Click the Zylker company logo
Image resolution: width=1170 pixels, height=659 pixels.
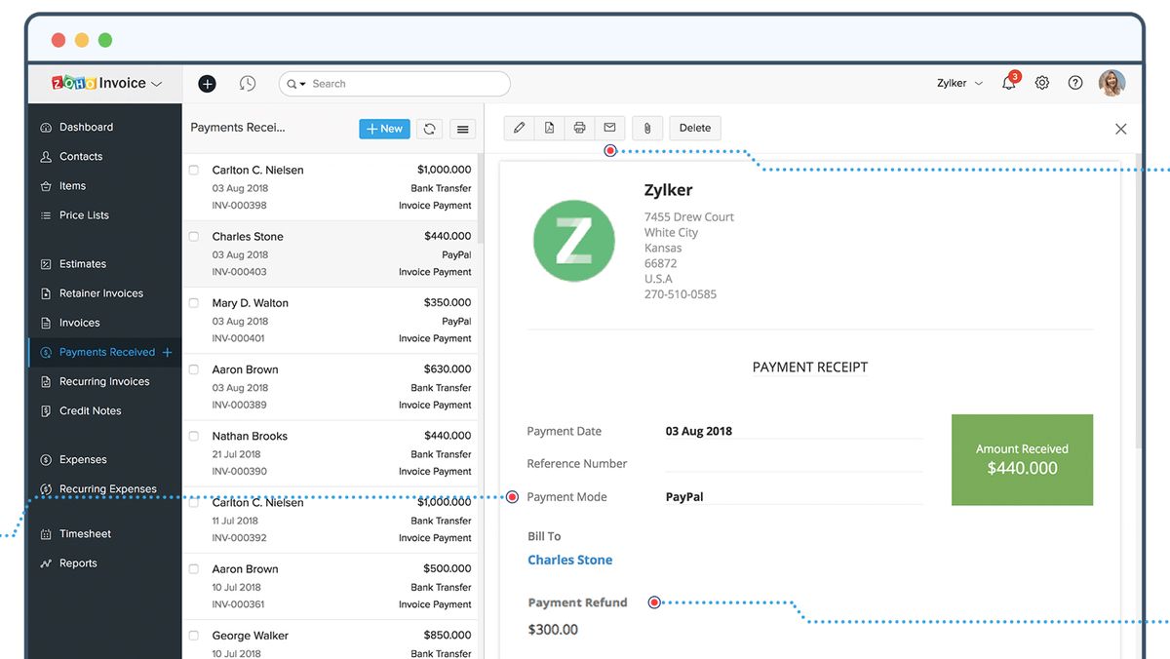click(573, 241)
